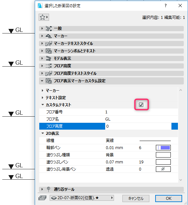
Task: Click the help question mark button
Action: 166,6
